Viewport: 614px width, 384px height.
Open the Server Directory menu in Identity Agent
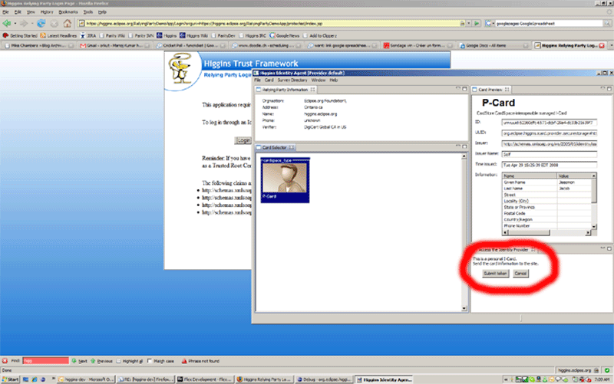(x=292, y=80)
